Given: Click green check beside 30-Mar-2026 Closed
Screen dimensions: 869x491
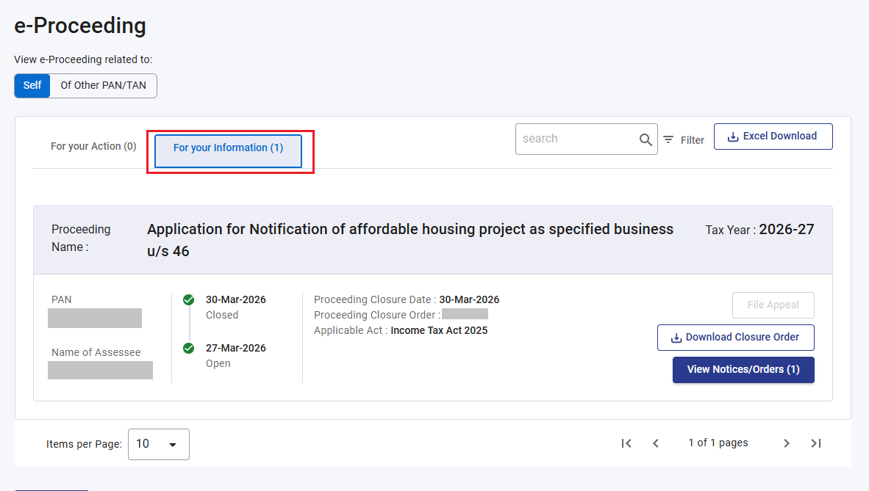Looking at the screenshot, I should [x=188, y=300].
